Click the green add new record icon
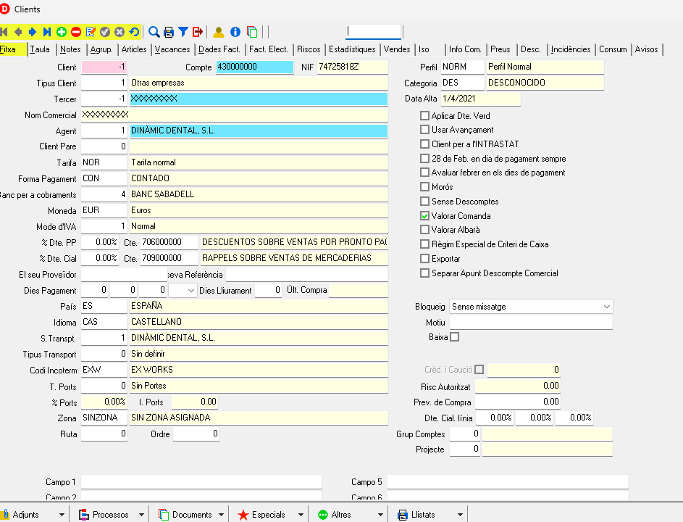 coord(62,32)
